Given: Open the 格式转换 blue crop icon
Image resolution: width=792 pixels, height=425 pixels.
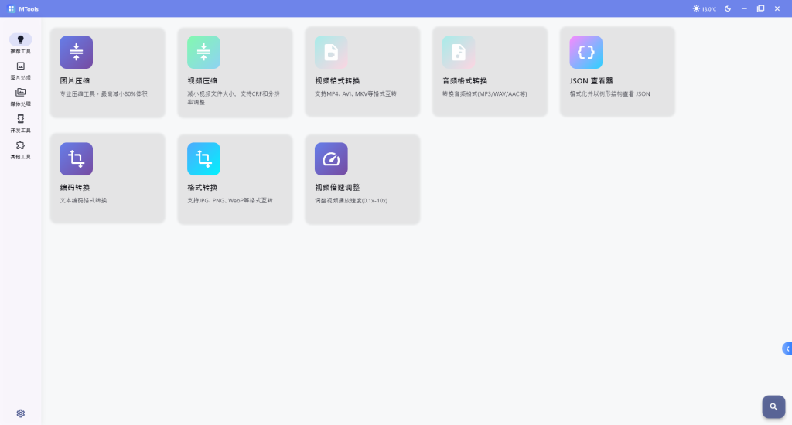Looking at the screenshot, I should 203,159.
